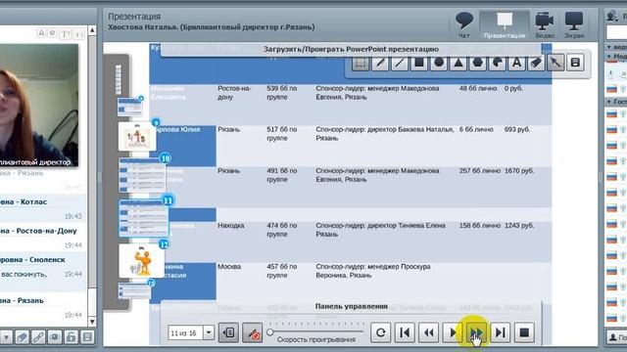Switch to the Презентация tab
This screenshot has width=627, height=352.
tap(505, 25)
